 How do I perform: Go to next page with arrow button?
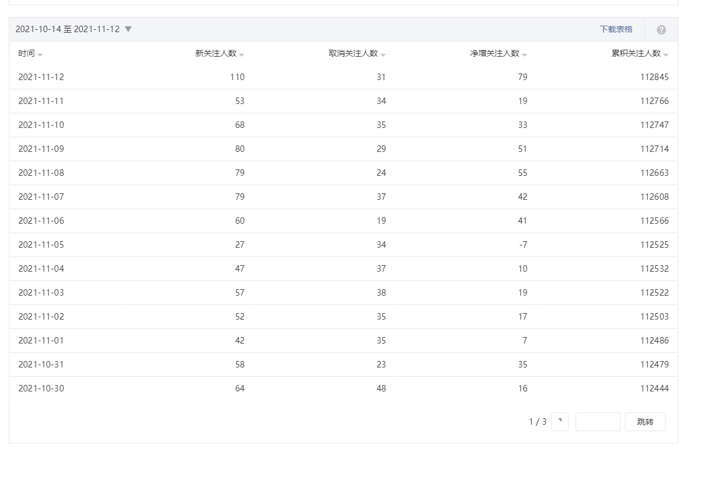559,421
